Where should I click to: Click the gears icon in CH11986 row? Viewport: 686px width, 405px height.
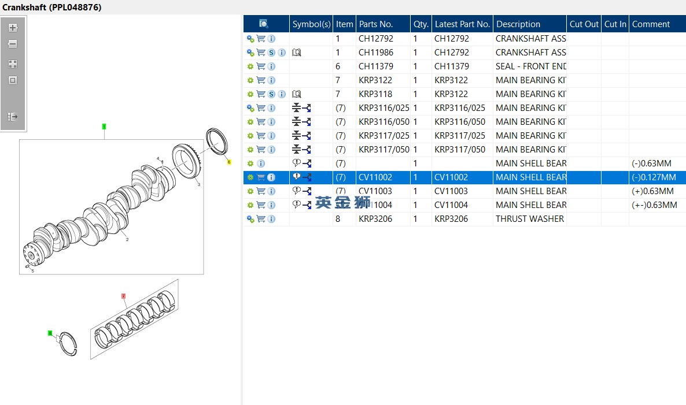[x=250, y=53]
